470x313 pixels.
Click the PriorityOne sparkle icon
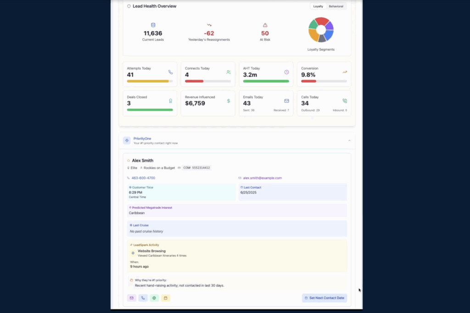[127, 140]
